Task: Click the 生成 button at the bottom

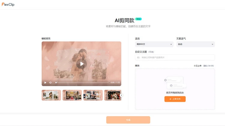Action: click(128, 120)
